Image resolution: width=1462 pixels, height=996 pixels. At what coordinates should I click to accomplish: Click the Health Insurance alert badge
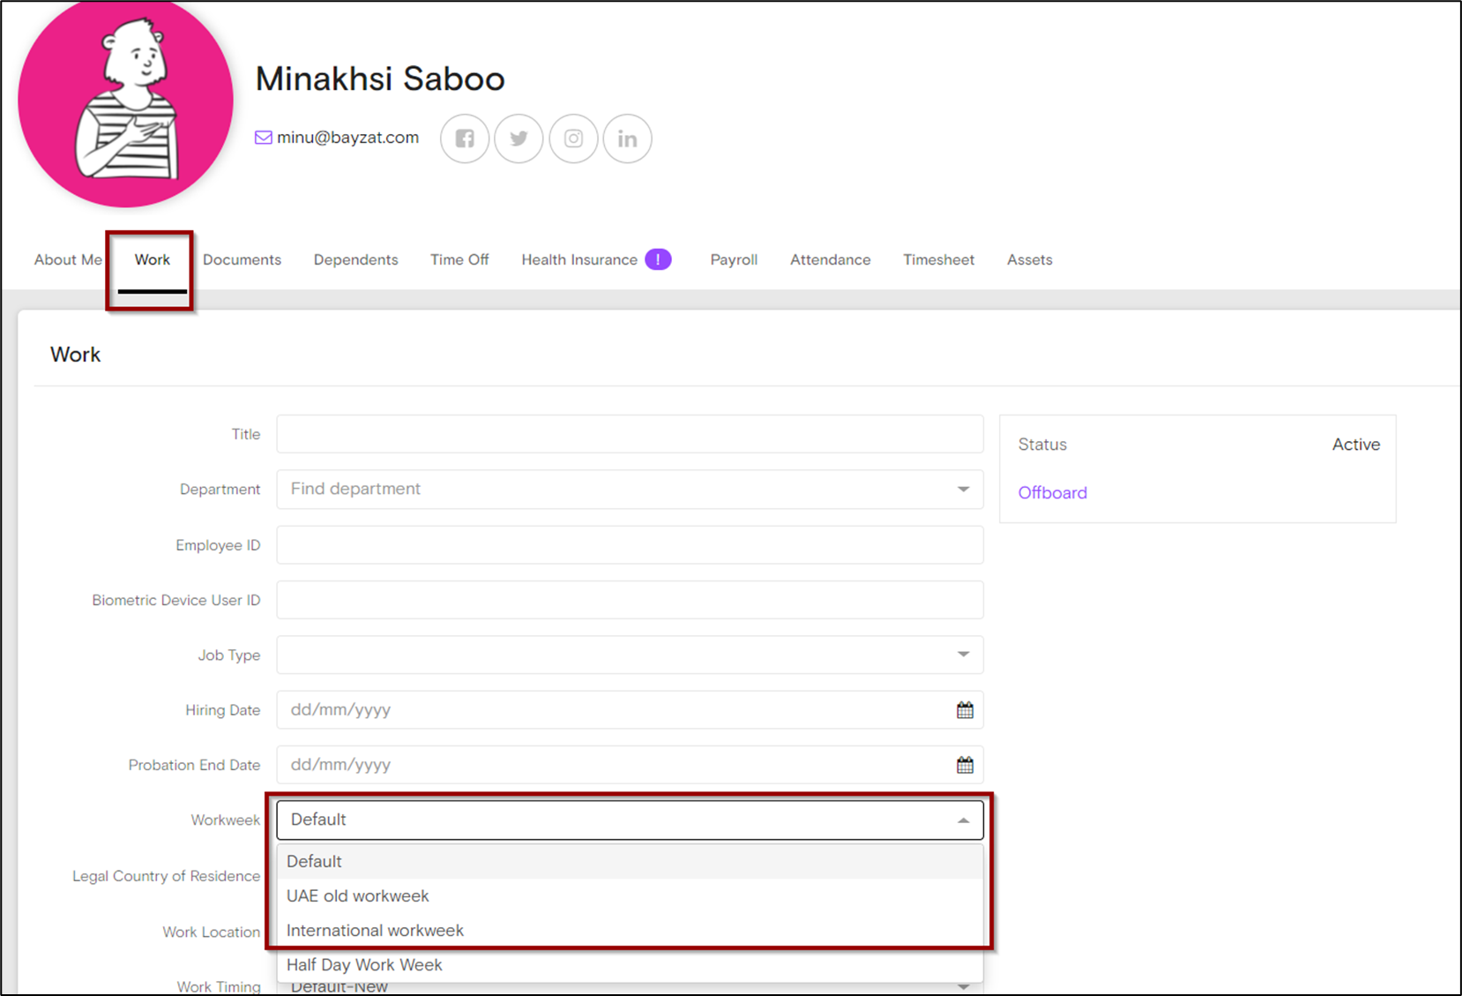point(658,259)
